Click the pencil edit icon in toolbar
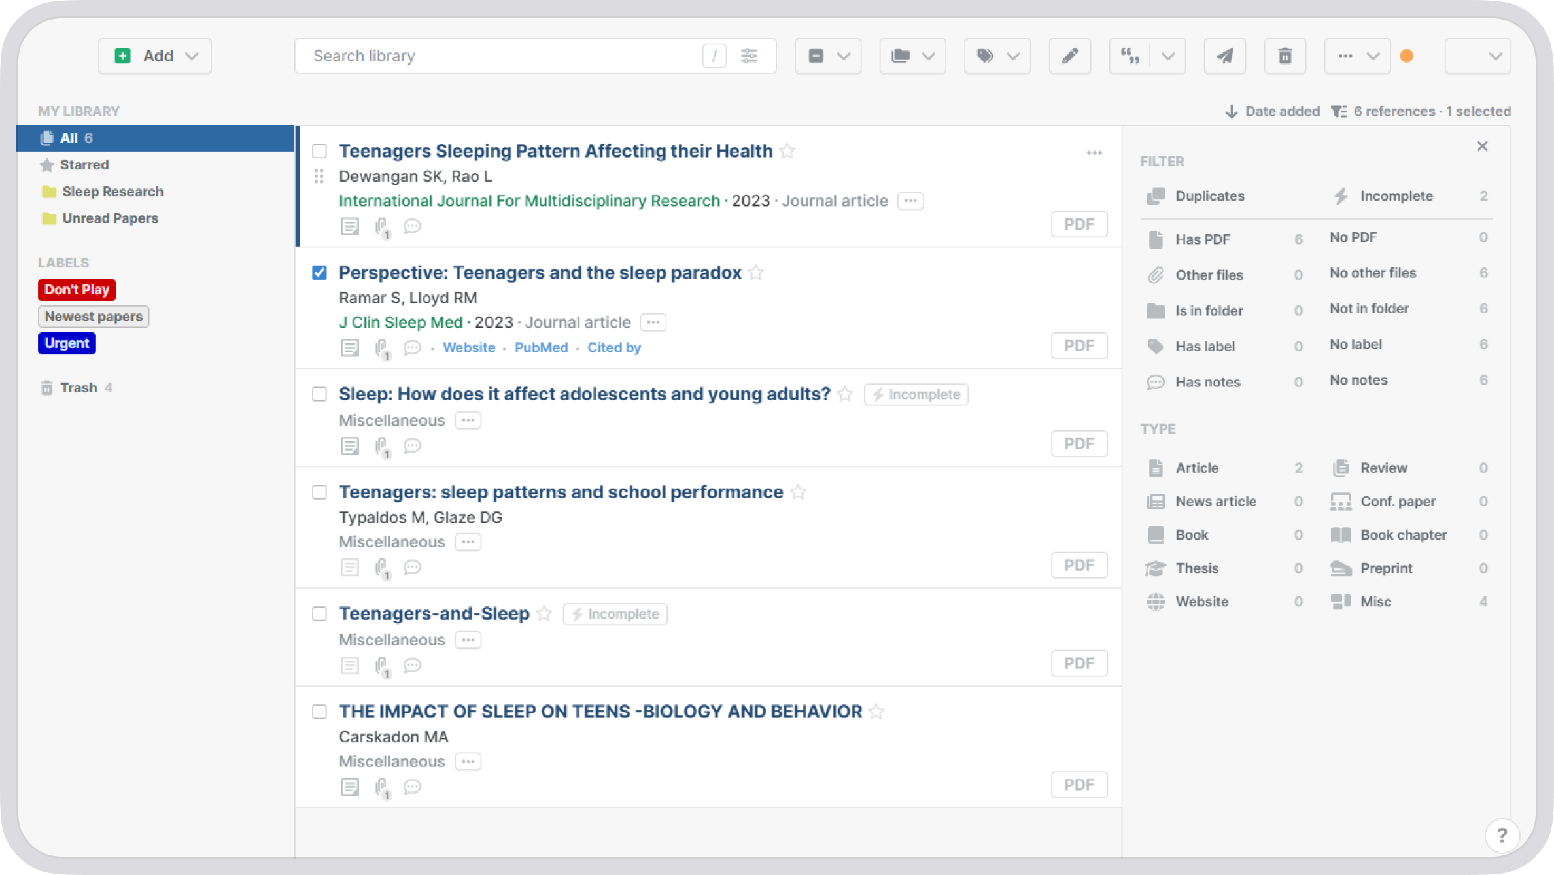The height and width of the screenshot is (875, 1554). click(1069, 56)
